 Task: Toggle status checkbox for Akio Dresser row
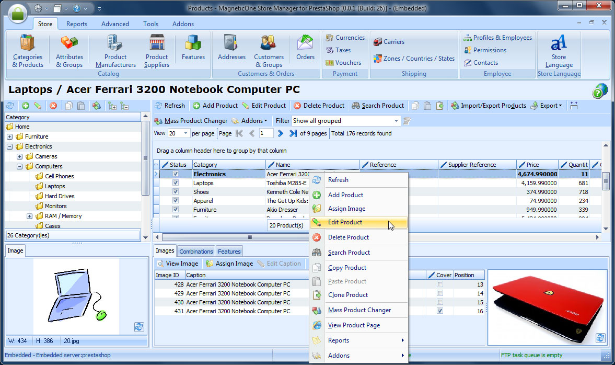coord(176,210)
